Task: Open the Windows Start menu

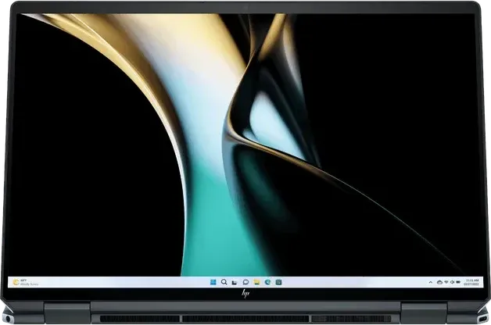Action: [x=213, y=281]
